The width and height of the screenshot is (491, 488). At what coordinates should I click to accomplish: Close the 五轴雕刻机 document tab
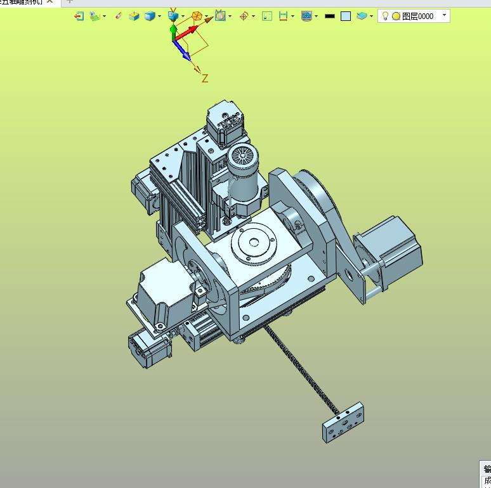(49, 1)
